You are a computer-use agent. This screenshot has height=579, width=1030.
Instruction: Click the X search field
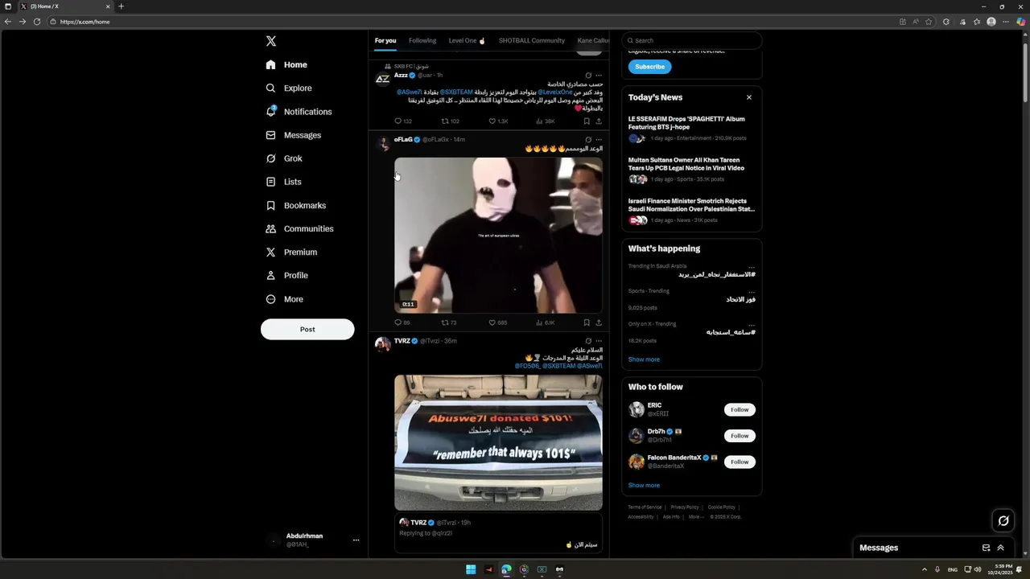tap(691, 40)
